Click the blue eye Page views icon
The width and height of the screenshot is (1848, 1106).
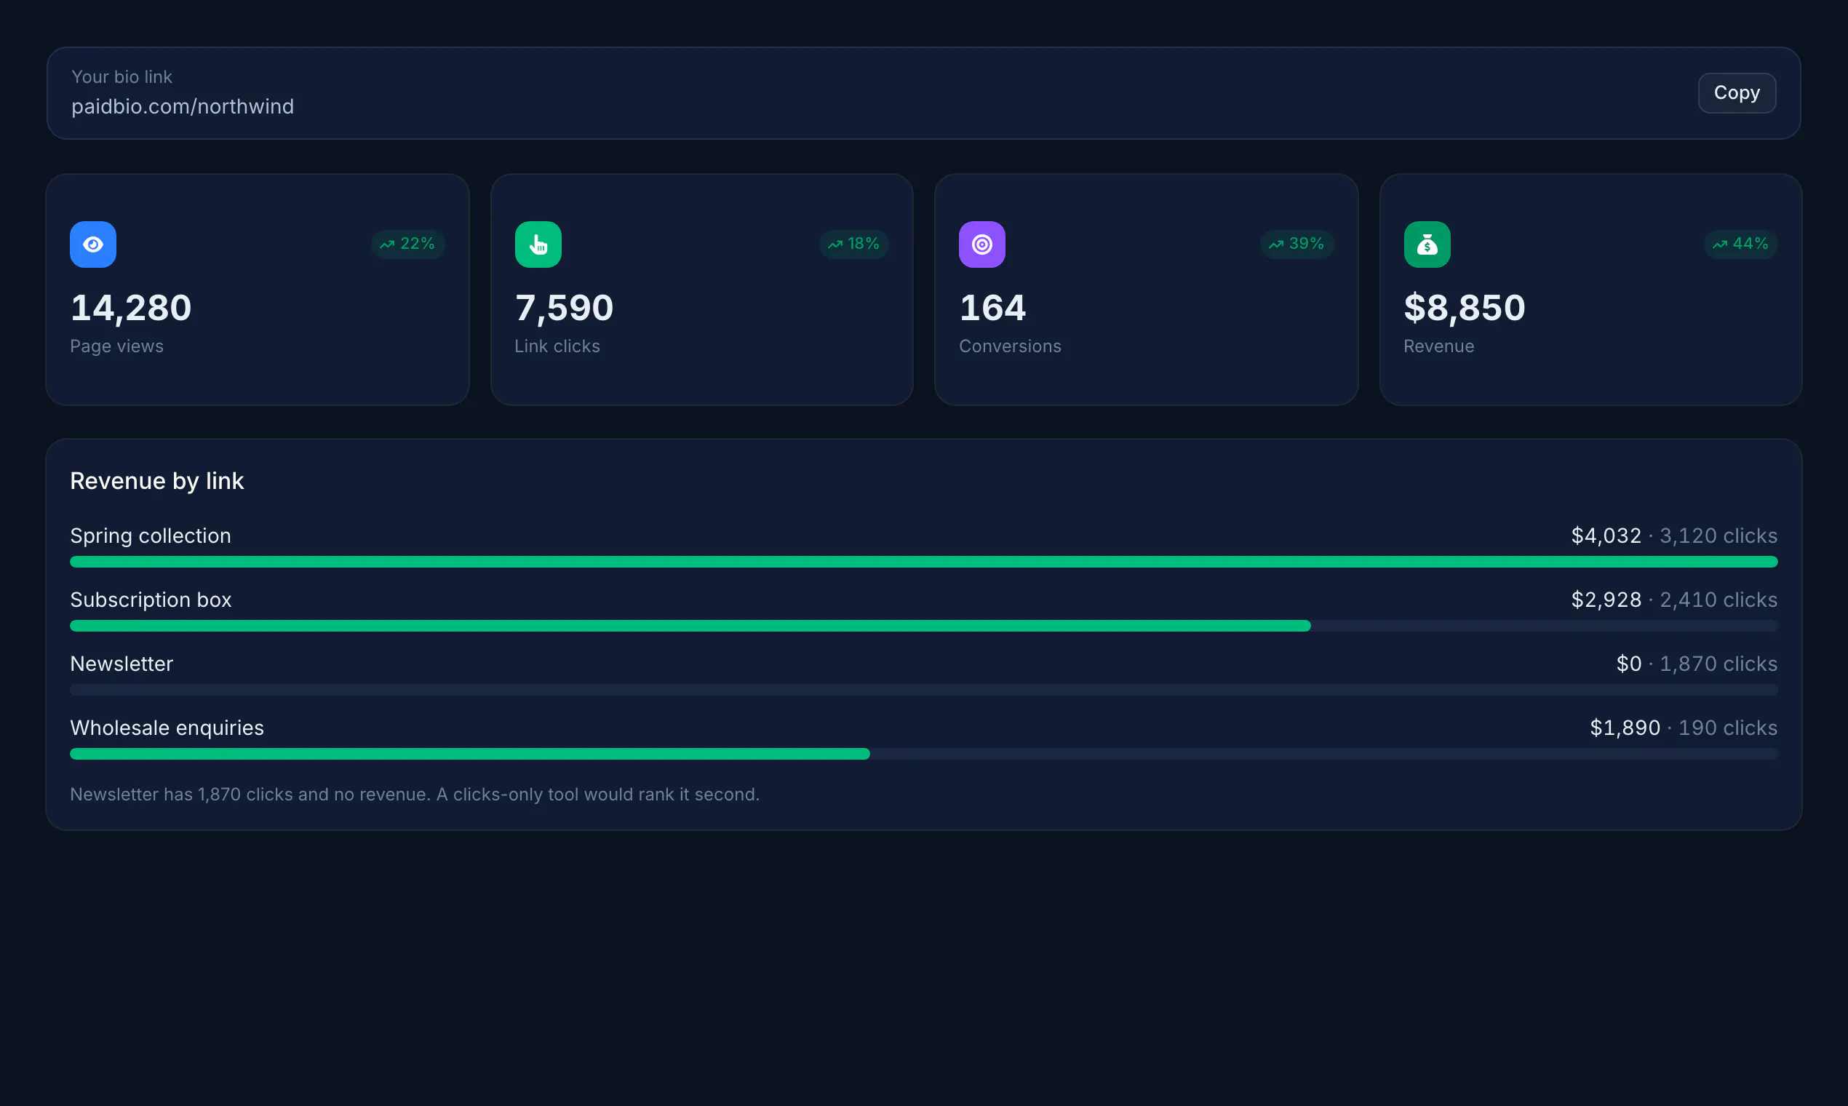(93, 244)
